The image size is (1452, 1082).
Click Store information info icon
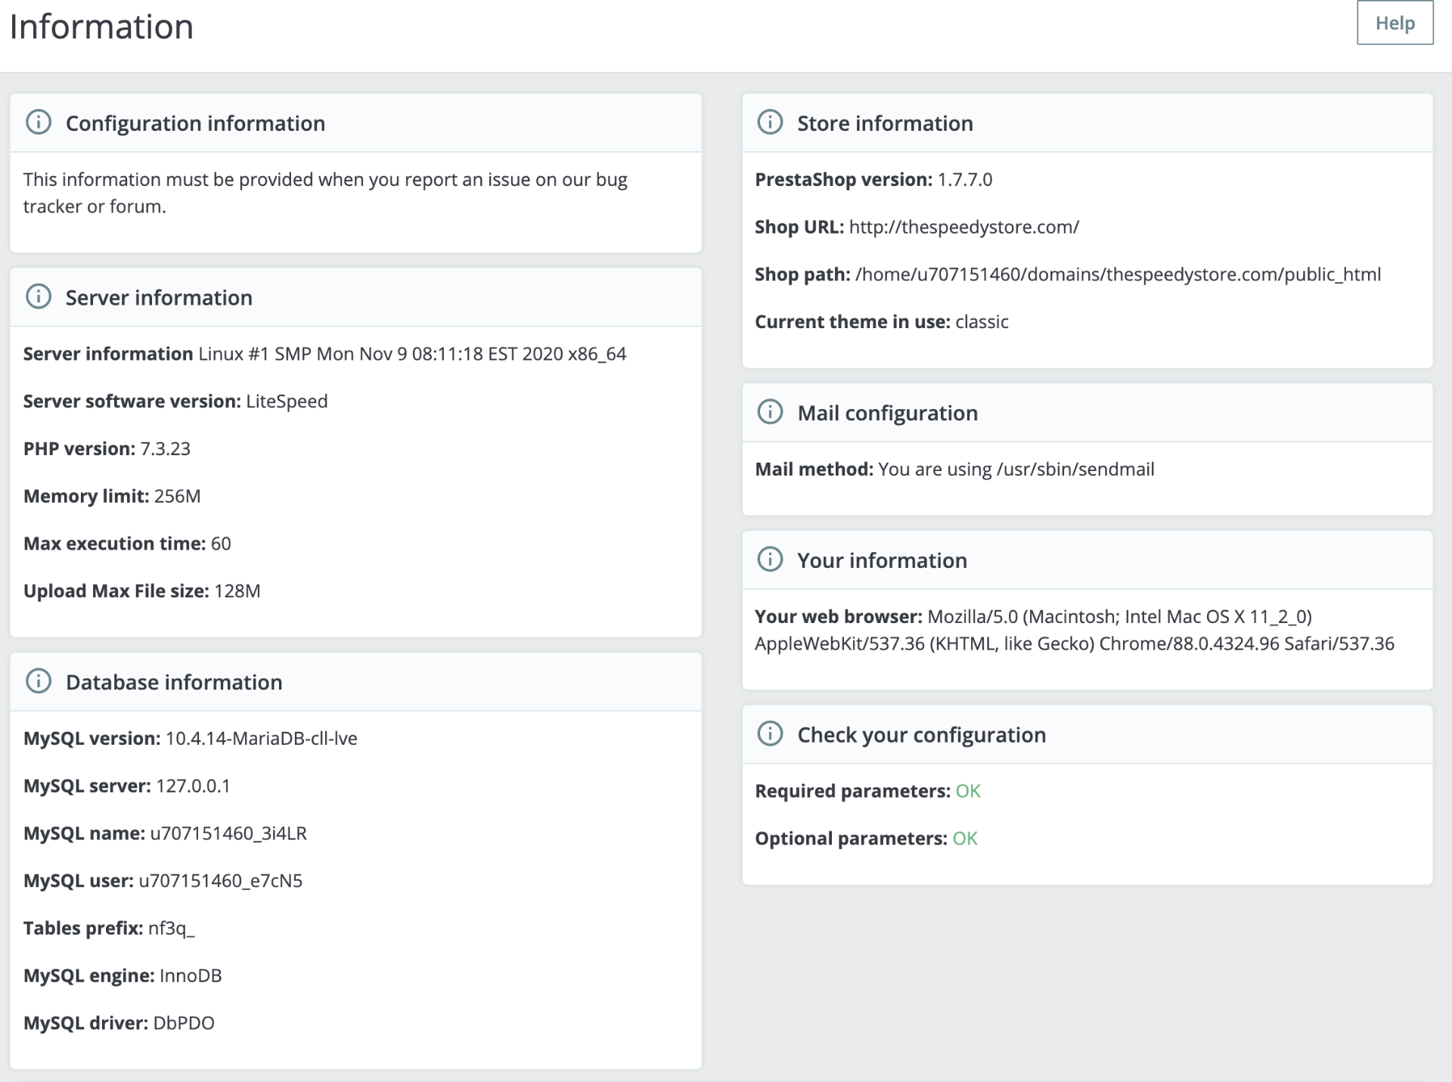pos(770,122)
